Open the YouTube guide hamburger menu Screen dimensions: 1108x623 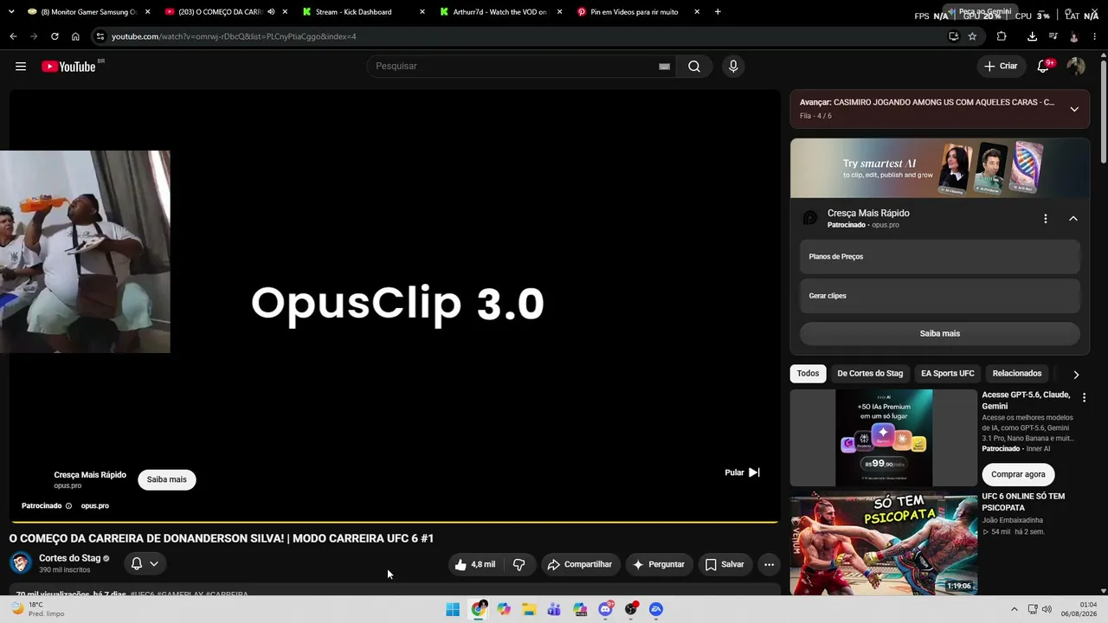(x=21, y=67)
